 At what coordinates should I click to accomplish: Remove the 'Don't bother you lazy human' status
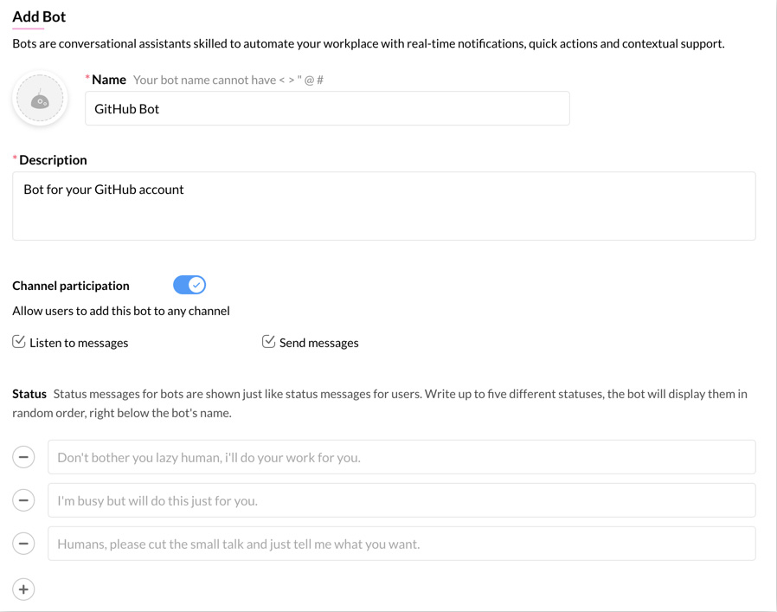(x=23, y=457)
